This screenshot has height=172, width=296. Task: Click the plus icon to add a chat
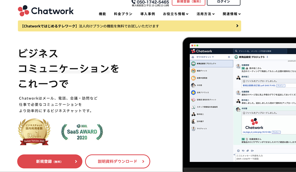229,57
